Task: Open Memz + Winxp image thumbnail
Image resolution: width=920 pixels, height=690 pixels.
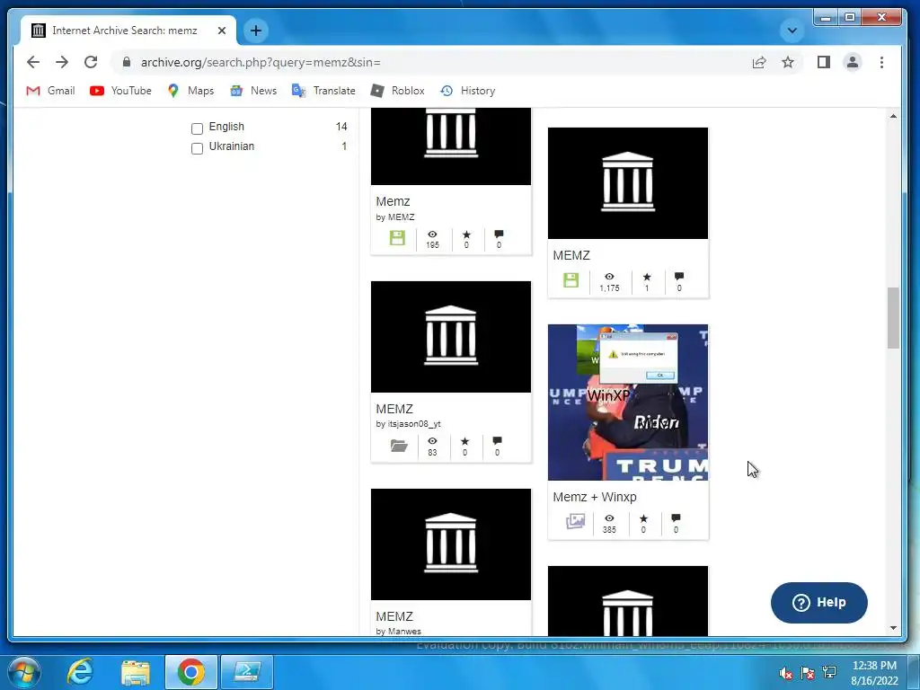Action: (x=628, y=402)
